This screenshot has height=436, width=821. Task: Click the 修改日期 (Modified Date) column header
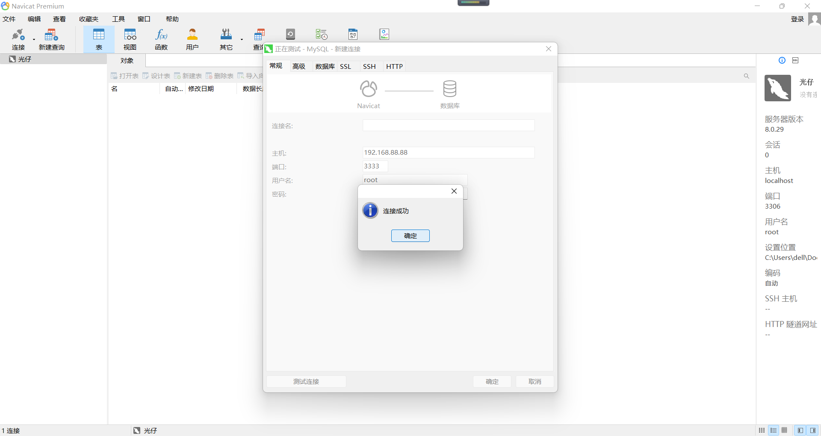(x=211, y=89)
